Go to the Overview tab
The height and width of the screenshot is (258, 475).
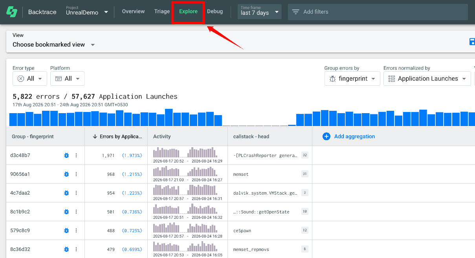pos(133,11)
